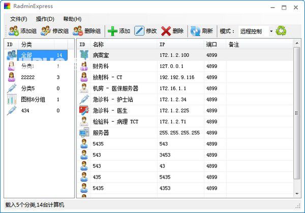Click the 备注 column header

259,45
